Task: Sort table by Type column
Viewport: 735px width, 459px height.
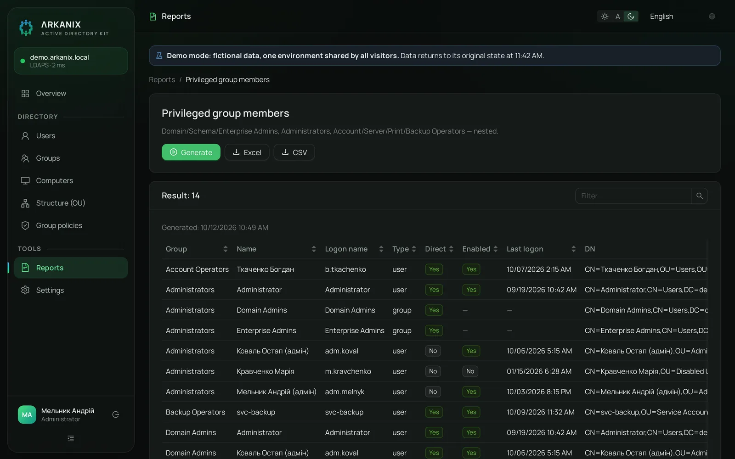Action: tap(404, 249)
